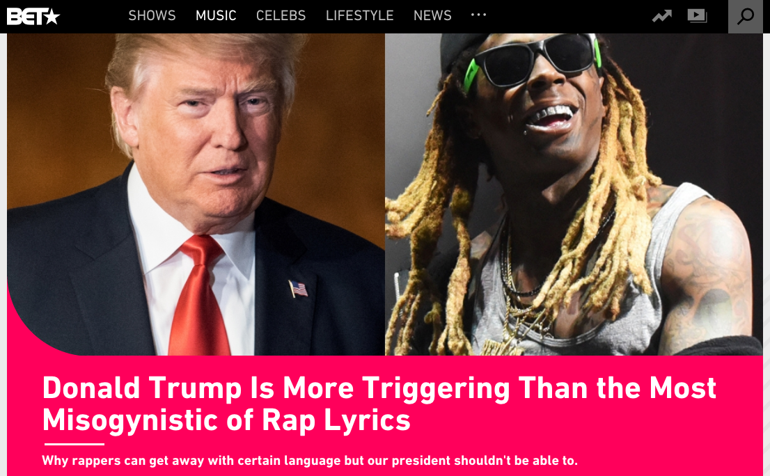Click the American flag lapel pin

click(x=298, y=289)
